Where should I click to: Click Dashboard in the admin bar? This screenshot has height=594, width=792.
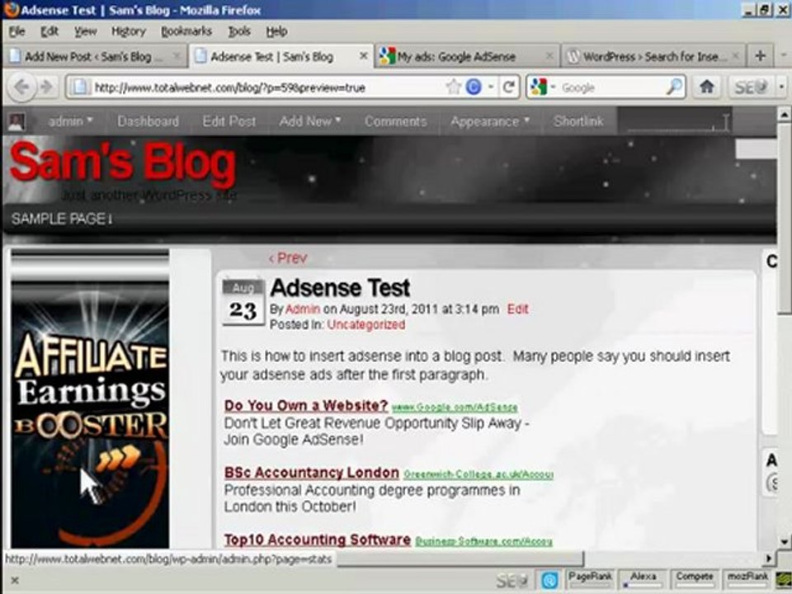(148, 121)
